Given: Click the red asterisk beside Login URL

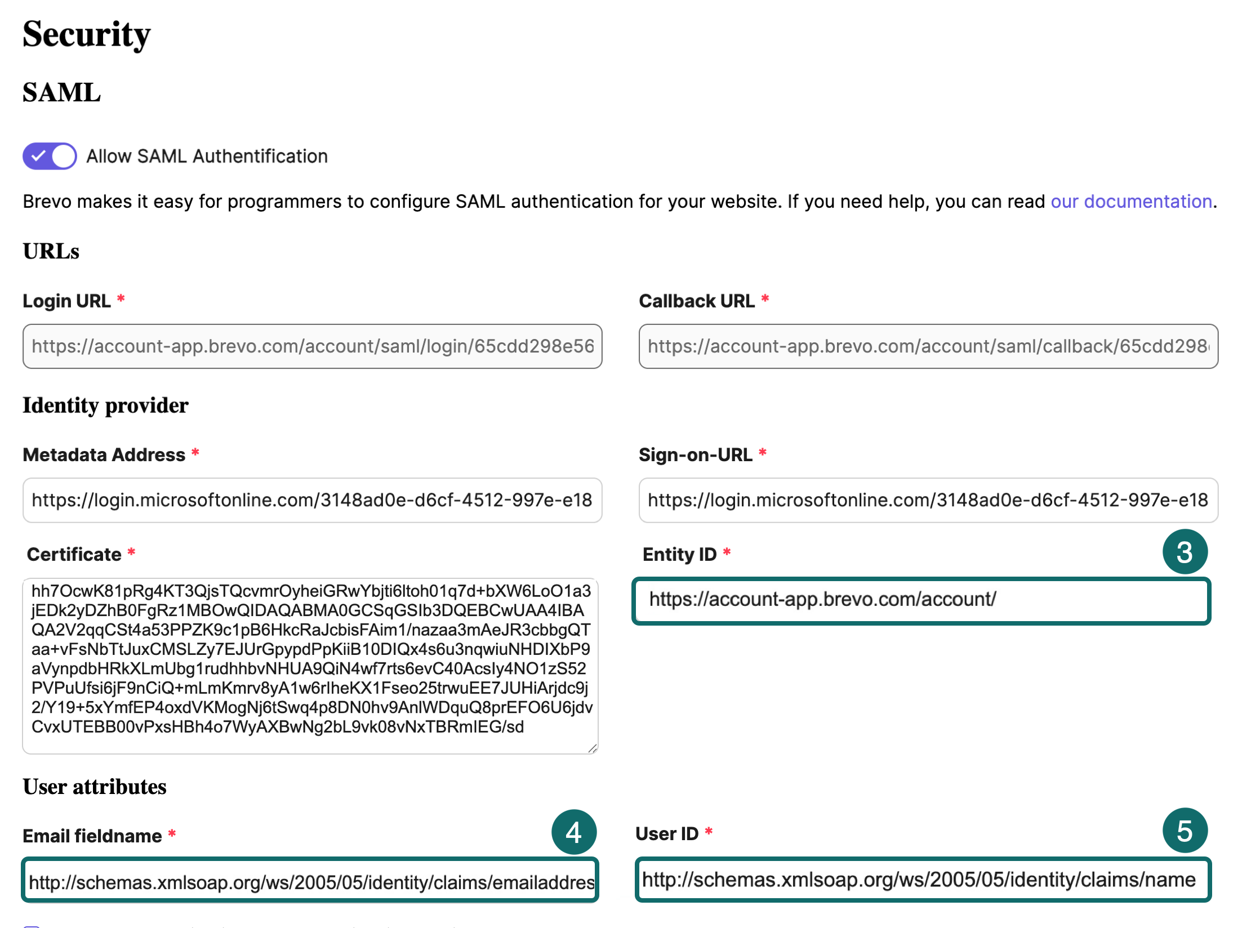Looking at the screenshot, I should [121, 298].
